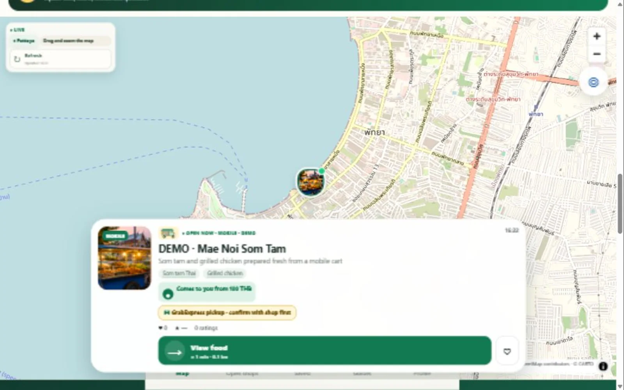Center map on my location
The image size is (624, 390).
(593, 82)
